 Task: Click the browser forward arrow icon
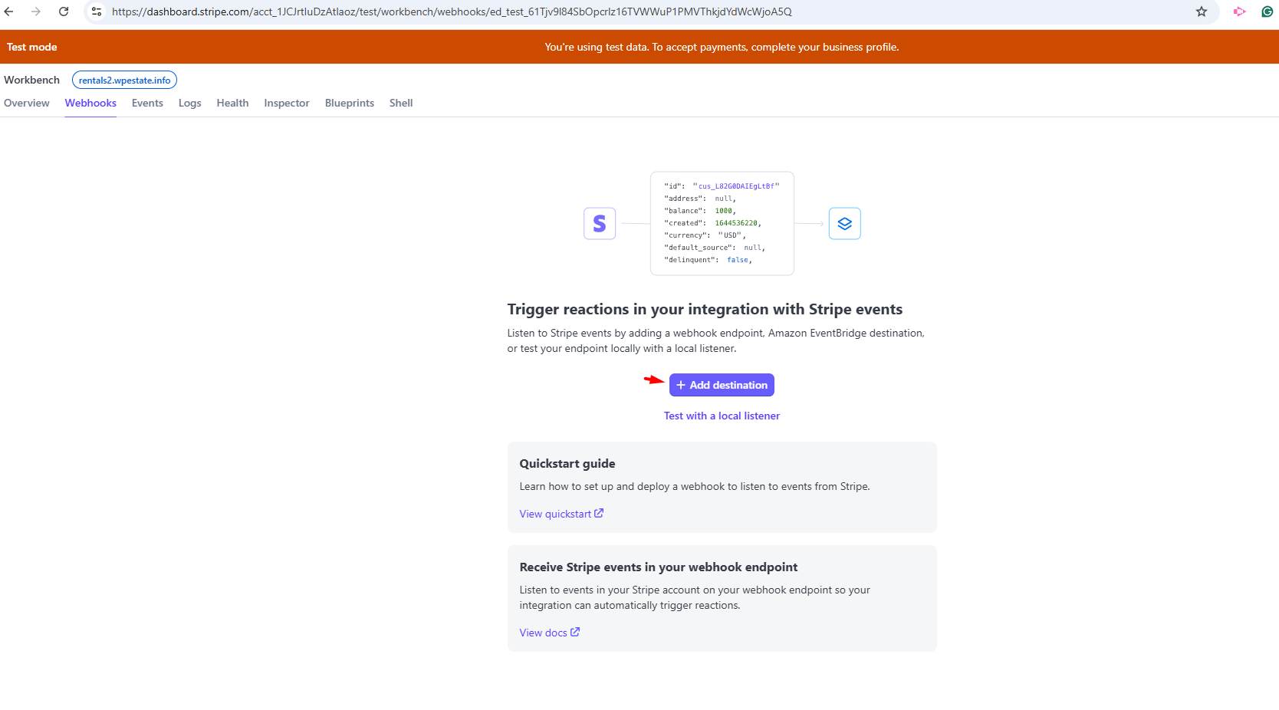click(36, 12)
